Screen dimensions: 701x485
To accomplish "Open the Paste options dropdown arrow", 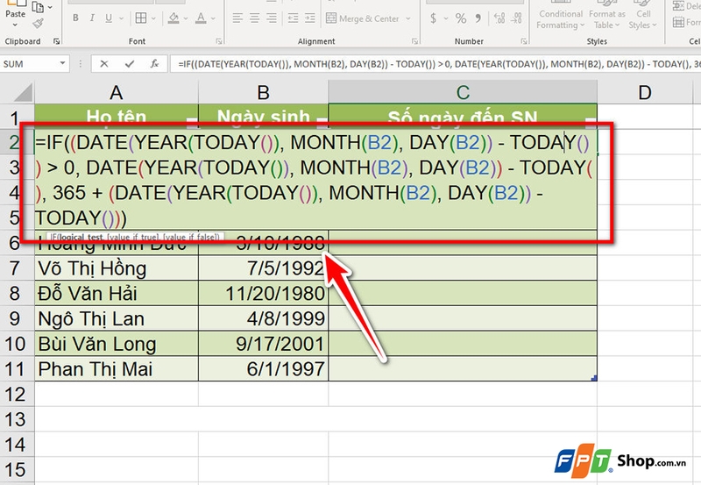I will (x=15, y=25).
